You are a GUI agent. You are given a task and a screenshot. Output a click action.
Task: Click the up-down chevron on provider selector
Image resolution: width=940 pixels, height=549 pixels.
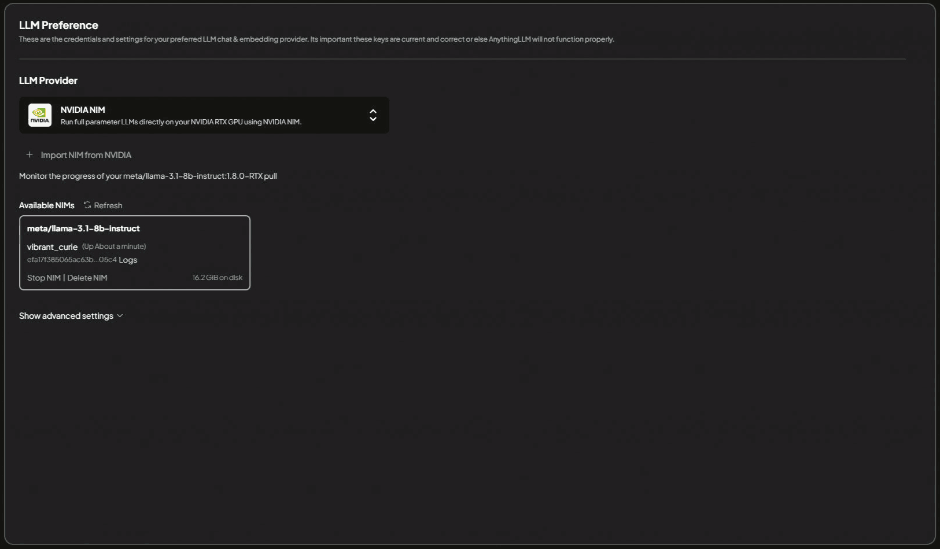click(373, 115)
